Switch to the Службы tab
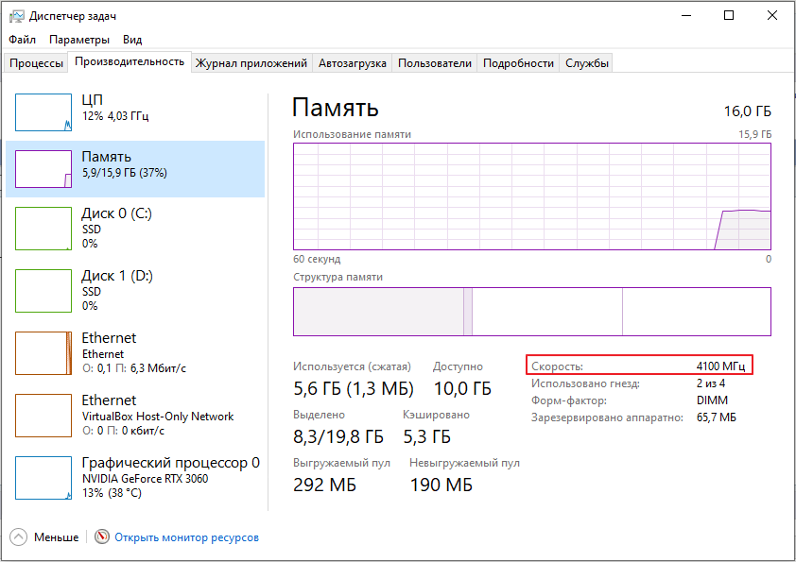This screenshot has width=796, height=562. coord(587,63)
